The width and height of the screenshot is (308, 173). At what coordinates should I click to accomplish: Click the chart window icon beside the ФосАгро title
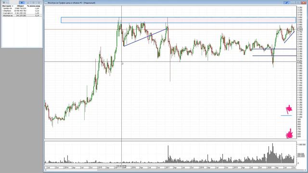46,3
